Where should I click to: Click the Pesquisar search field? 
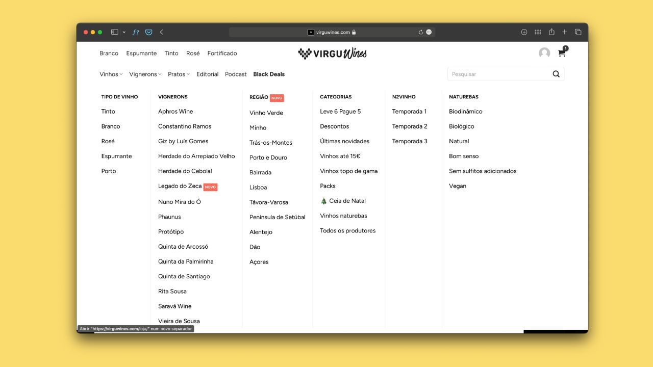pos(498,74)
